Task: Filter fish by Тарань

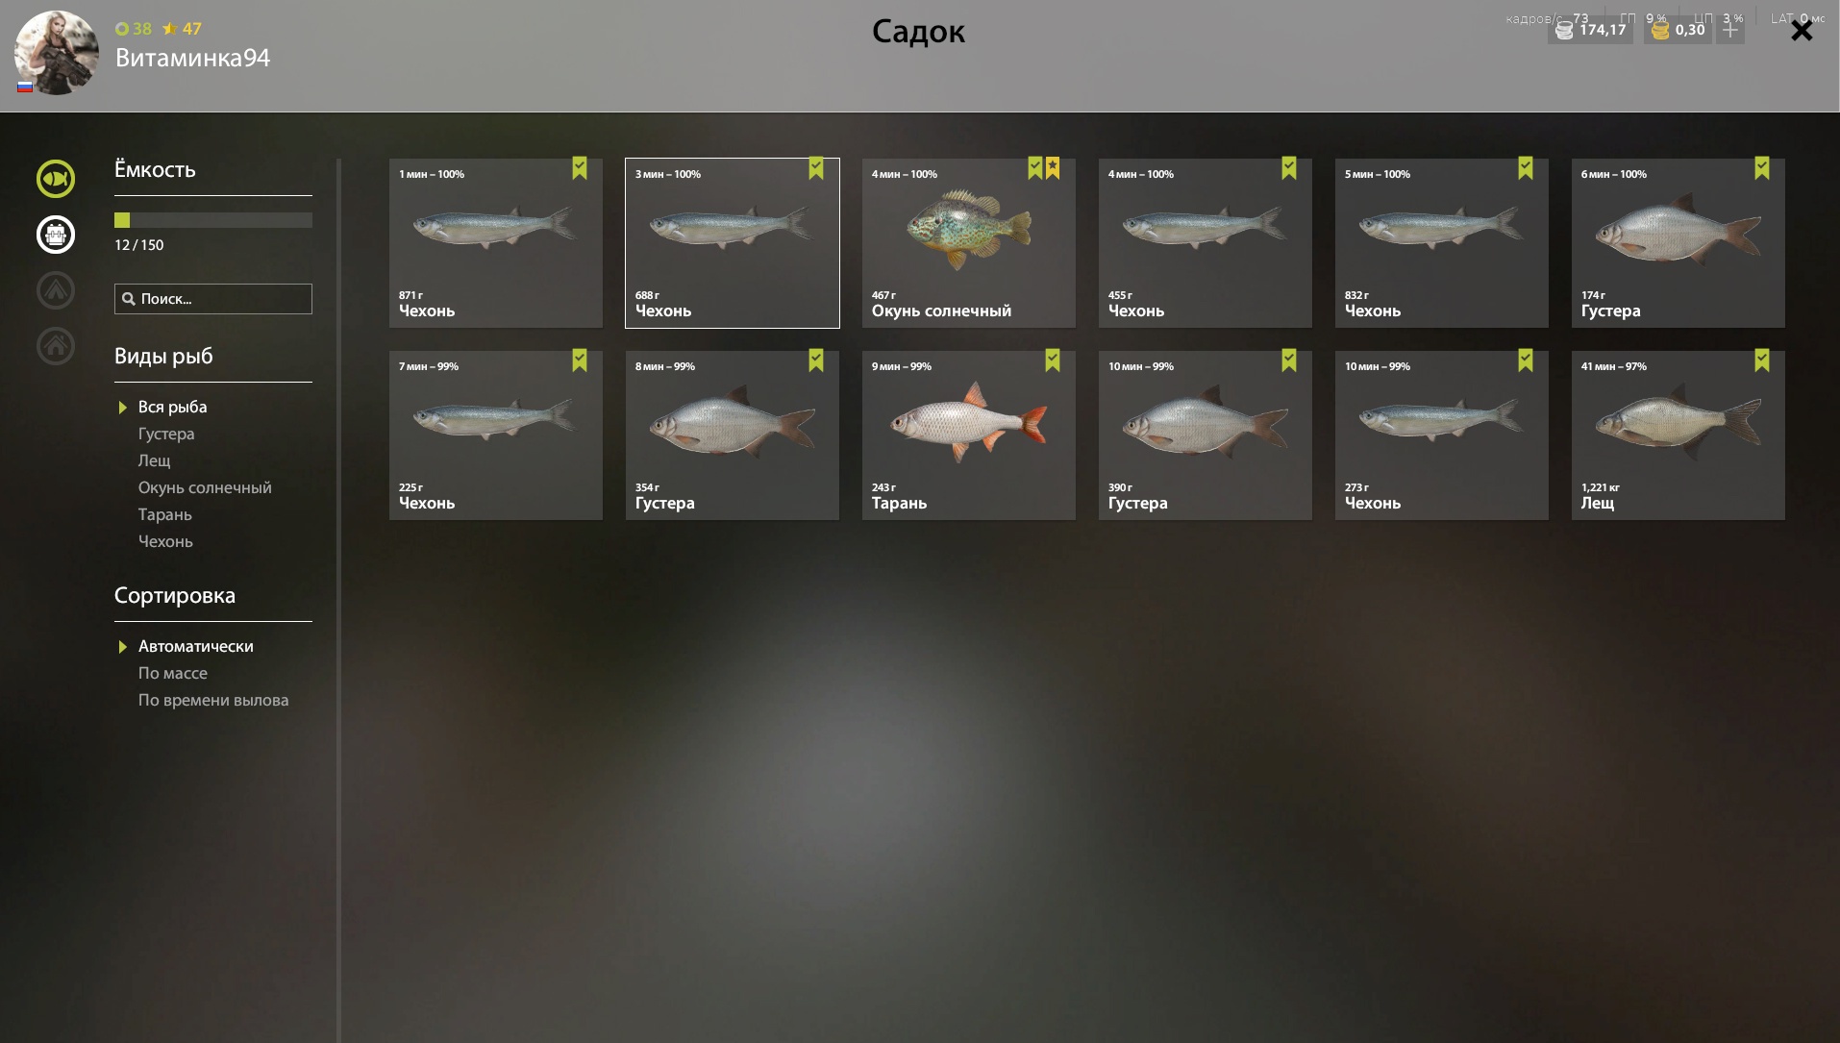Action: point(165,514)
